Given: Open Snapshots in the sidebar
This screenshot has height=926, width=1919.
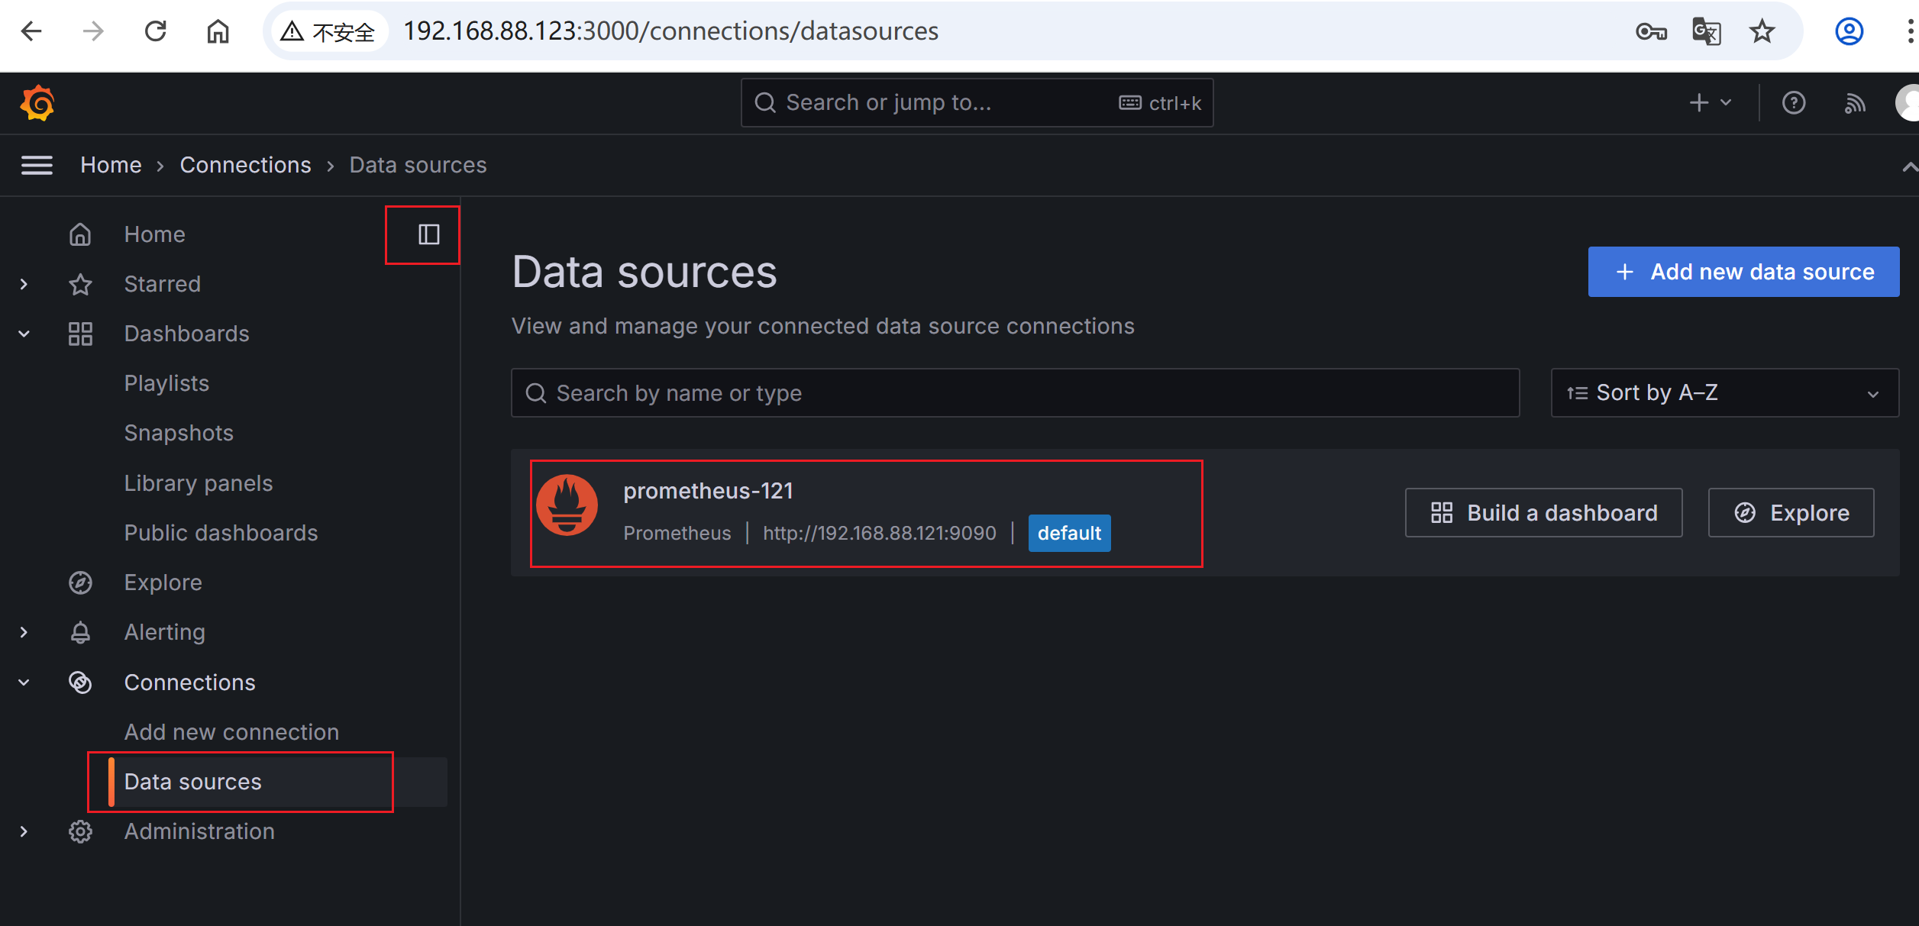Looking at the screenshot, I should pyautogui.click(x=179, y=433).
